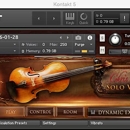Open the Settings menu box
The image size is (130, 130).
pos(65,123)
